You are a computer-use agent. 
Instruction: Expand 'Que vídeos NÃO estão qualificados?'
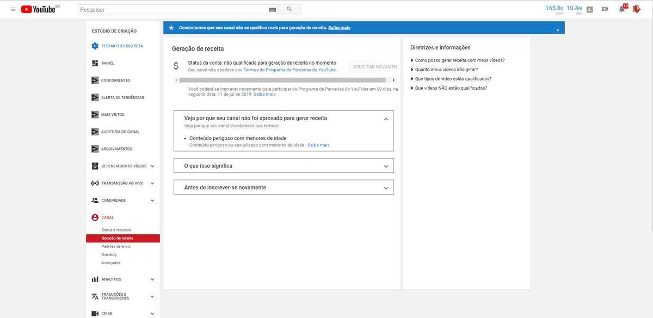pos(448,88)
